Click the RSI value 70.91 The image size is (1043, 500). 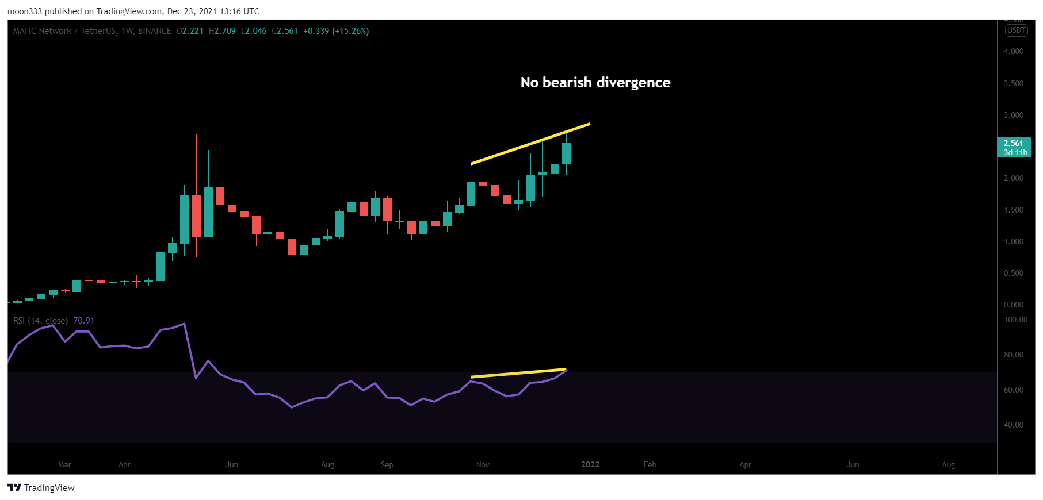click(84, 321)
